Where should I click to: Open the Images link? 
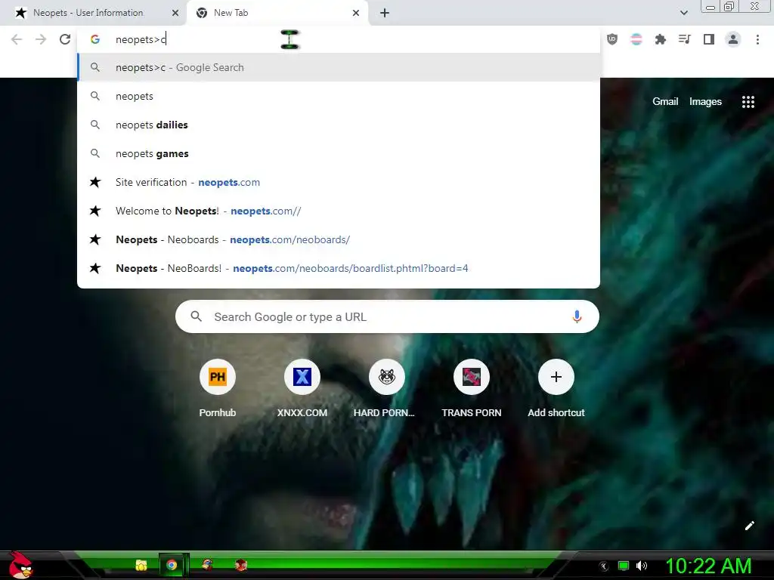(705, 102)
